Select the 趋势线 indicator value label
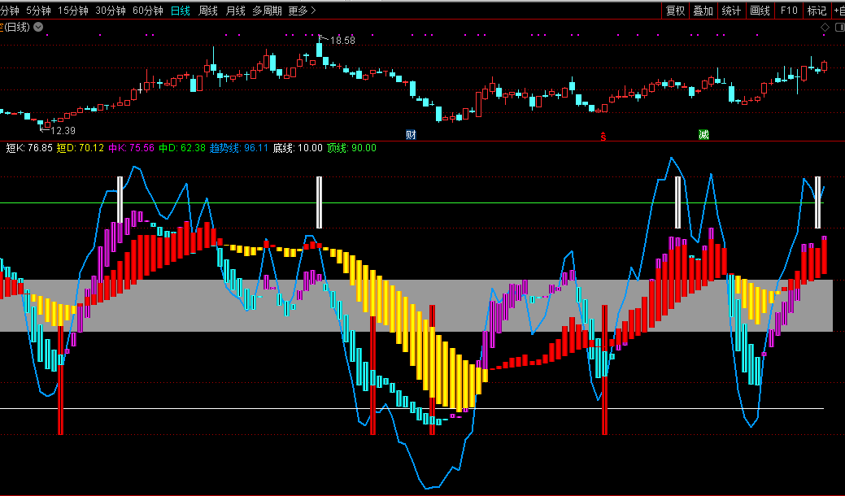Screen dimensions: 845x496 pos(239,148)
